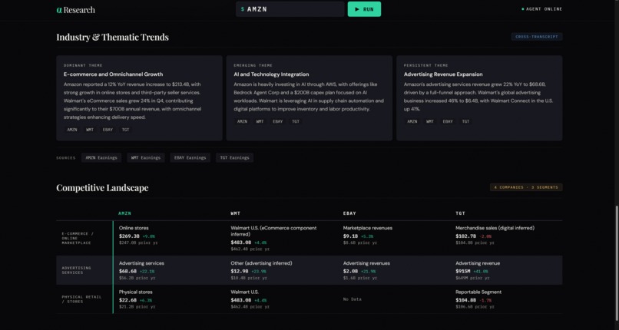Click the +22.1% change next to $68.6B
The width and height of the screenshot is (619, 330).
coord(147,272)
